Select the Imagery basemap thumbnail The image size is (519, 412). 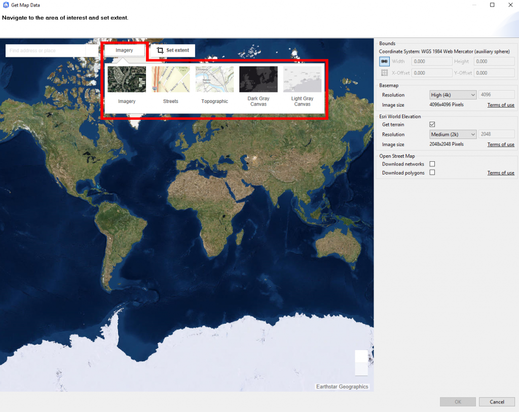127,79
